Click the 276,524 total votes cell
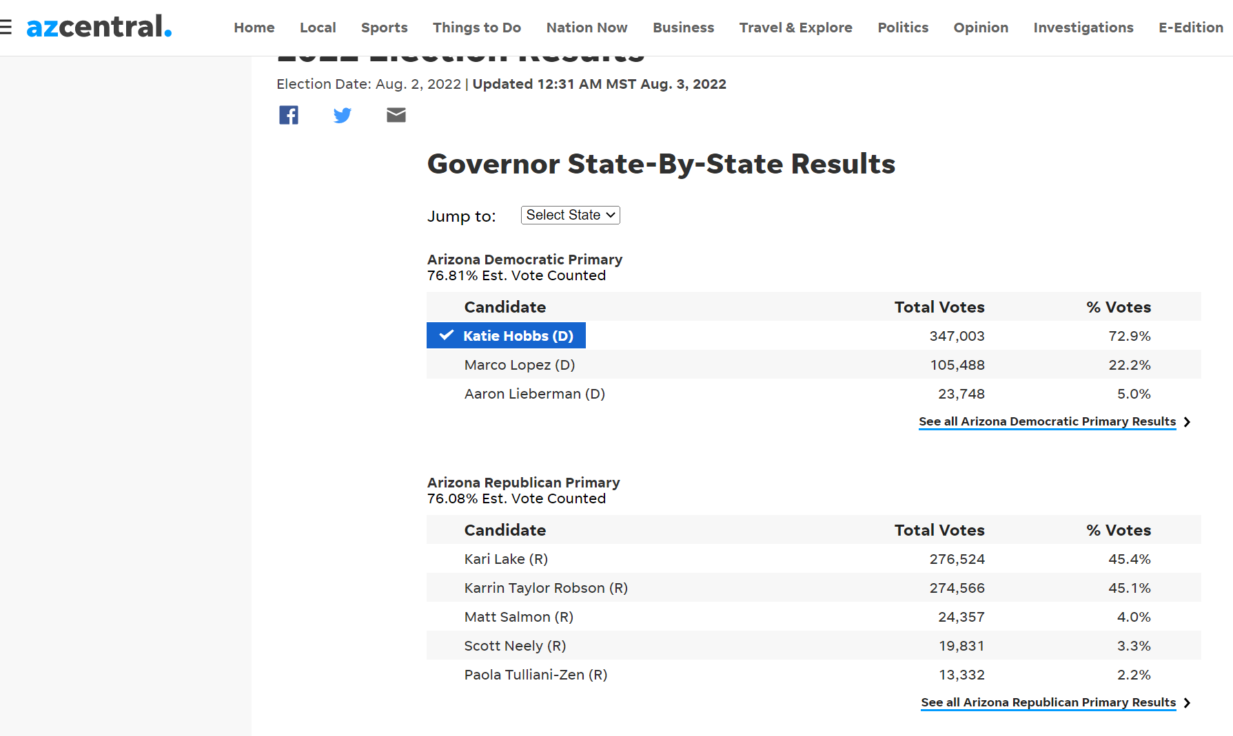The image size is (1233, 736). pos(957,559)
